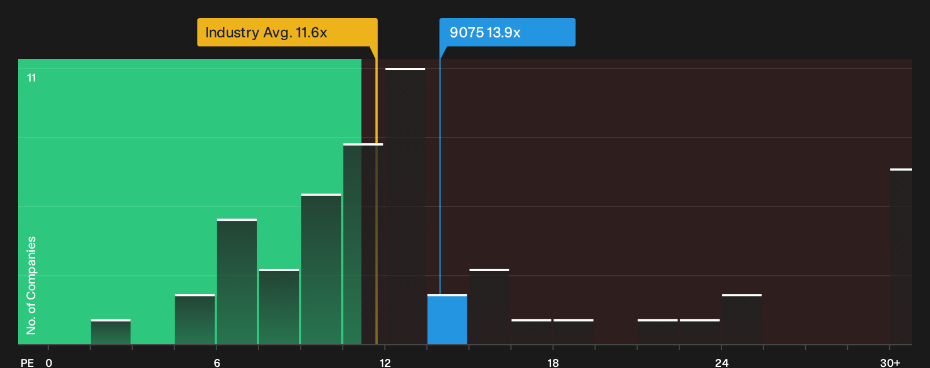Click the axis label 6
Screen dimensions: 930x368
pyautogui.click(x=217, y=363)
